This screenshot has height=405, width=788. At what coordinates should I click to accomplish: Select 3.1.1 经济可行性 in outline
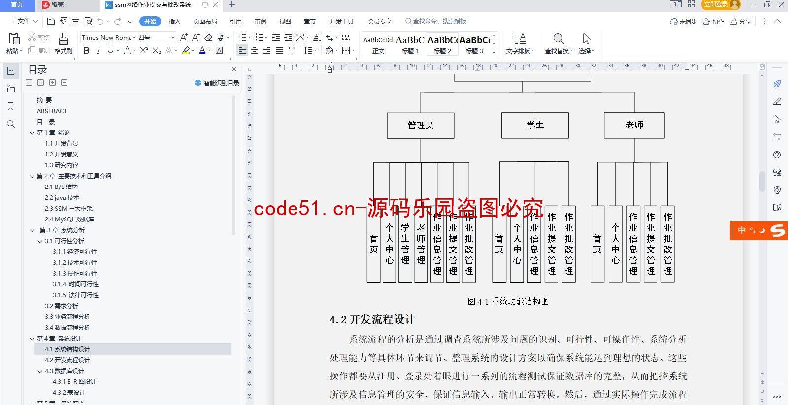[75, 252]
